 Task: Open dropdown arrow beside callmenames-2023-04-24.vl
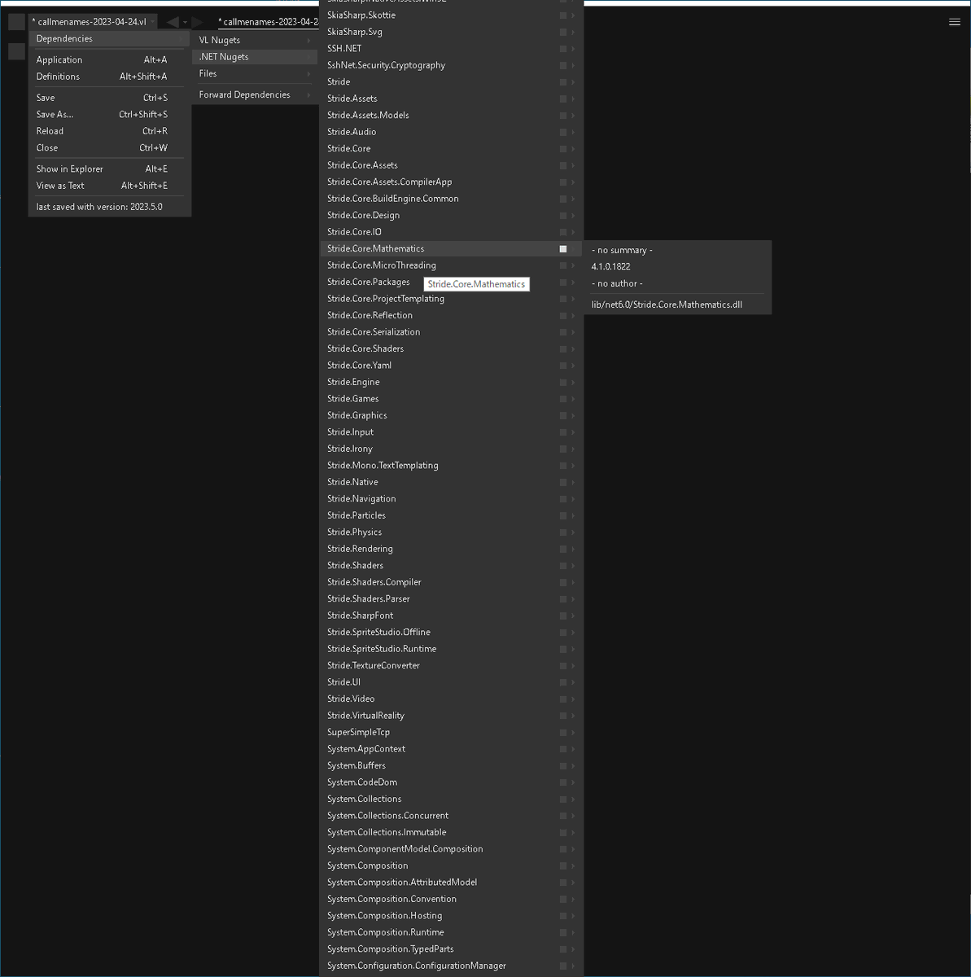153,22
